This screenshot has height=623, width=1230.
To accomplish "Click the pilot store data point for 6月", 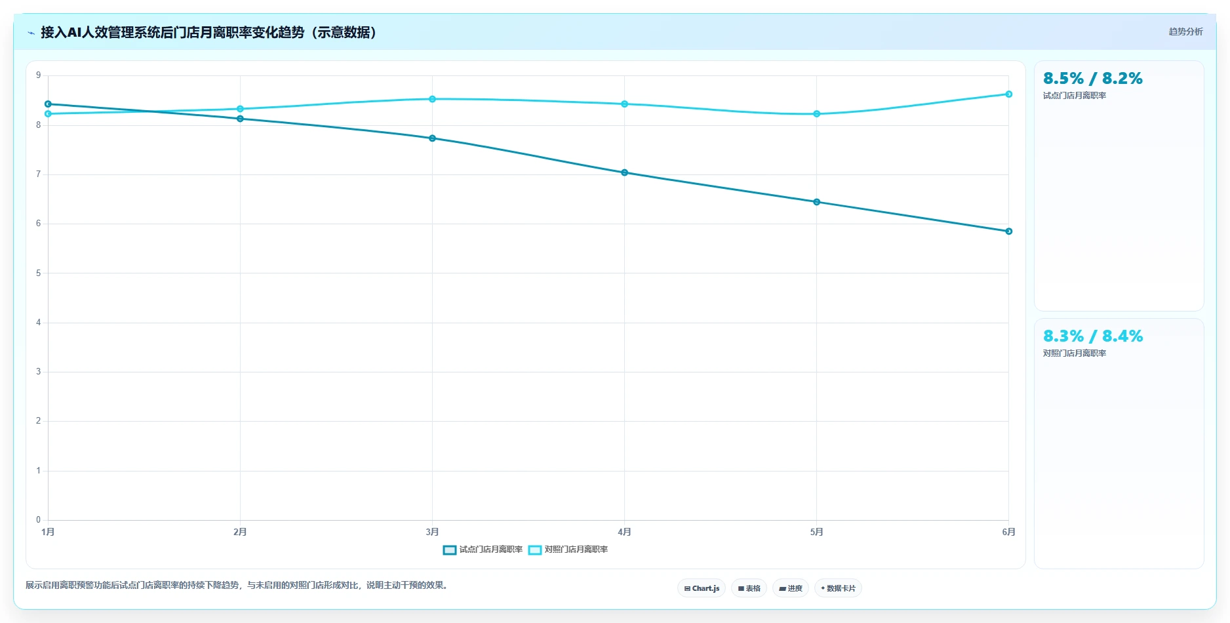I will tap(1008, 231).
